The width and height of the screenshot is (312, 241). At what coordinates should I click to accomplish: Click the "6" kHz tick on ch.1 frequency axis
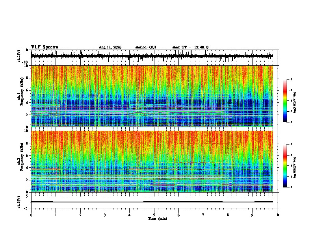[28, 90]
